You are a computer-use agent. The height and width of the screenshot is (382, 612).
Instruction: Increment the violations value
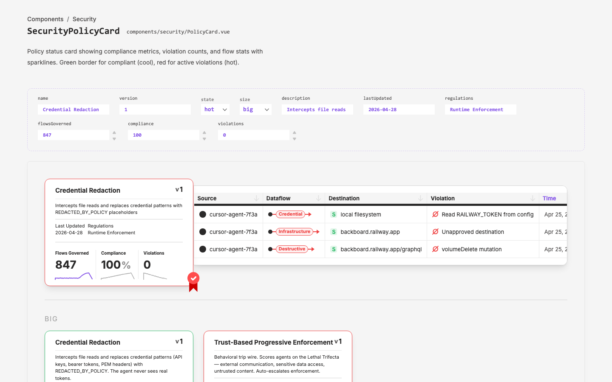pos(295,132)
